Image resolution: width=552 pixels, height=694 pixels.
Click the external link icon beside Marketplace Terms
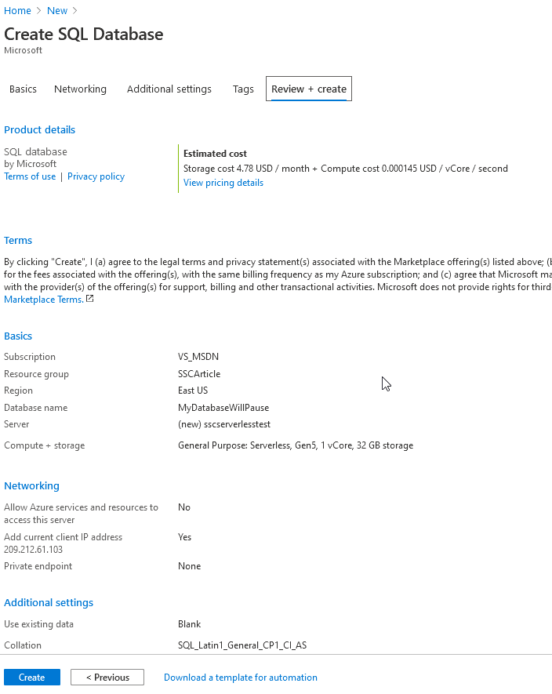pos(90,299)
